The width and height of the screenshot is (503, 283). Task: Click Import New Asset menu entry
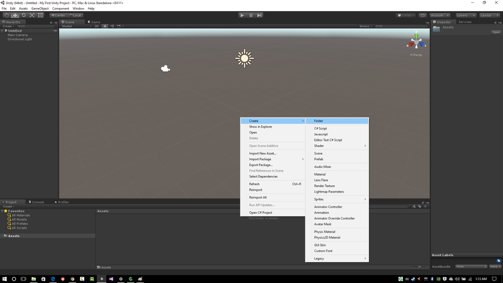[x=273, y=154]
